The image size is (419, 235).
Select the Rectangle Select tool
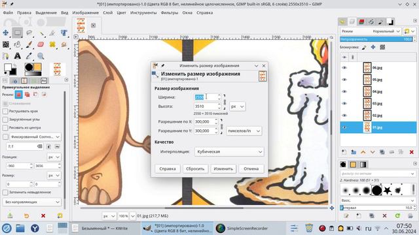click(18, 33)
